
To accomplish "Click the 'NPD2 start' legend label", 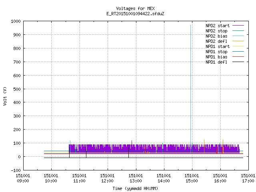I will 218,26.
